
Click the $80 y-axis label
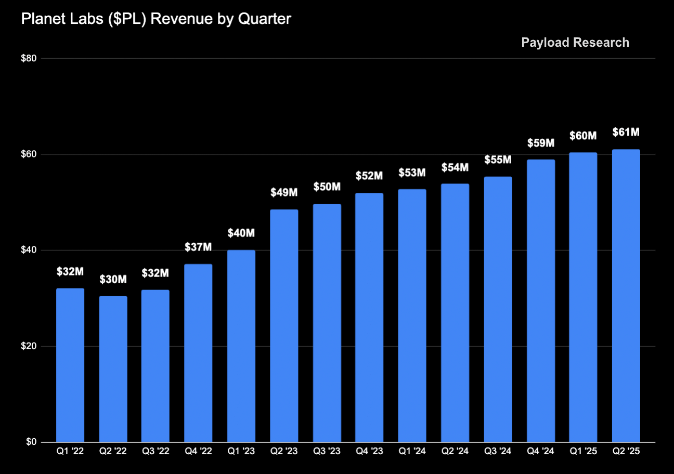coord(28,59)
